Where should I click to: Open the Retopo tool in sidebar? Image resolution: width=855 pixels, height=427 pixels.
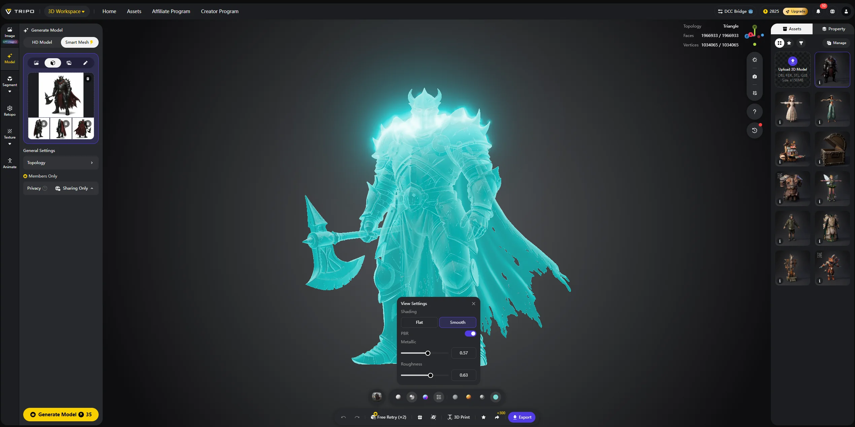[10, 111]
